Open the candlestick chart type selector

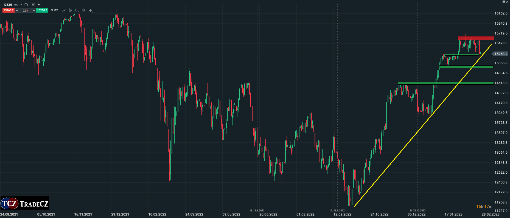[71, 10]
